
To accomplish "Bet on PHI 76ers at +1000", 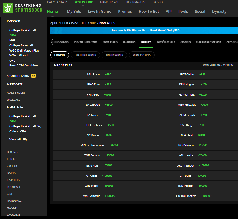I will (99, 95).
